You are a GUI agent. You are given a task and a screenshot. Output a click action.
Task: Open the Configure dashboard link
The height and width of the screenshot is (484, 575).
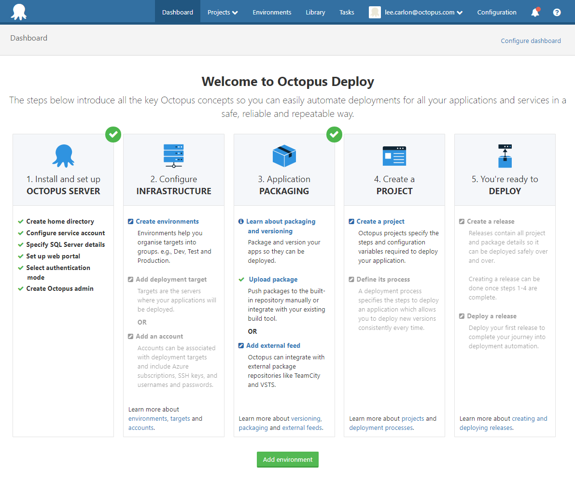coord(531,41)
